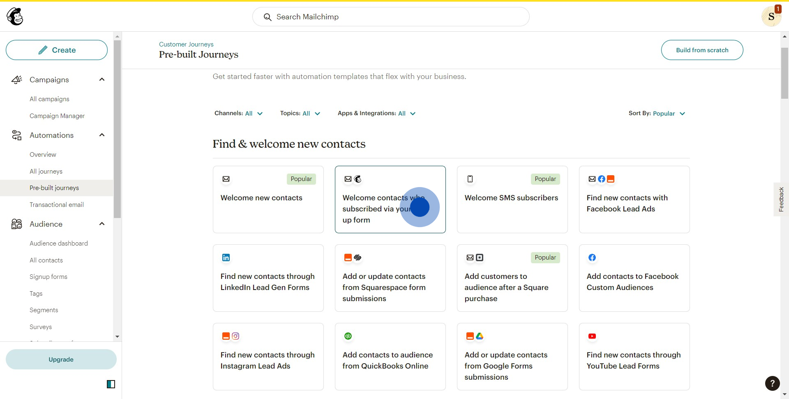Click the Audience people icon
Image resolution: width=789 pixels, height=399 pixels.
(x=16, y=224)
